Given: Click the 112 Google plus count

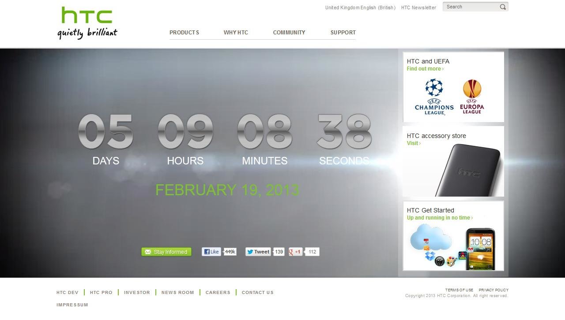Looking at the screenshot, I should click(x=312, y=252).
